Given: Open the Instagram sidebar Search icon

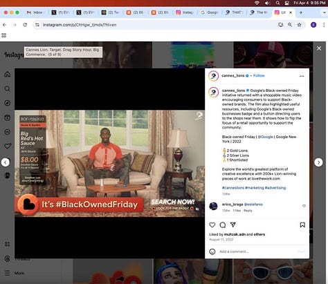Looking at the screenshot, I should point(8,88).
